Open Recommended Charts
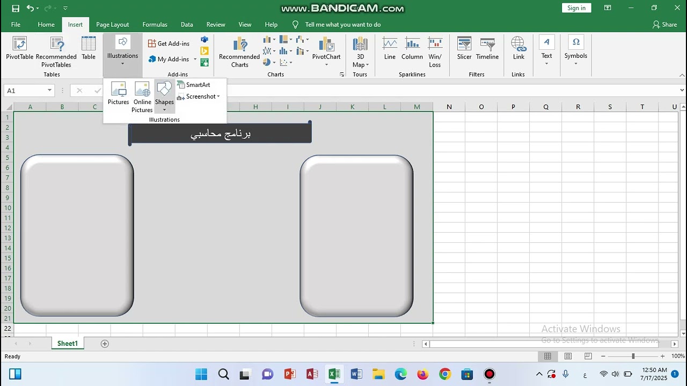Image resolution: width=687 pixels, height=386 pixels. (x=239, y=52)
